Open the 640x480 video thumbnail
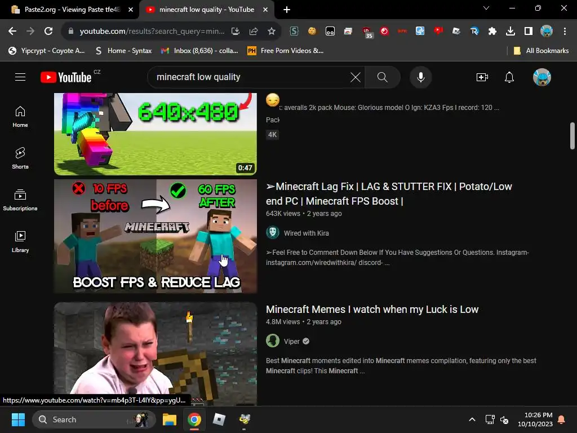The height and width of the screenshot is (433, 577). pos(156,134)
